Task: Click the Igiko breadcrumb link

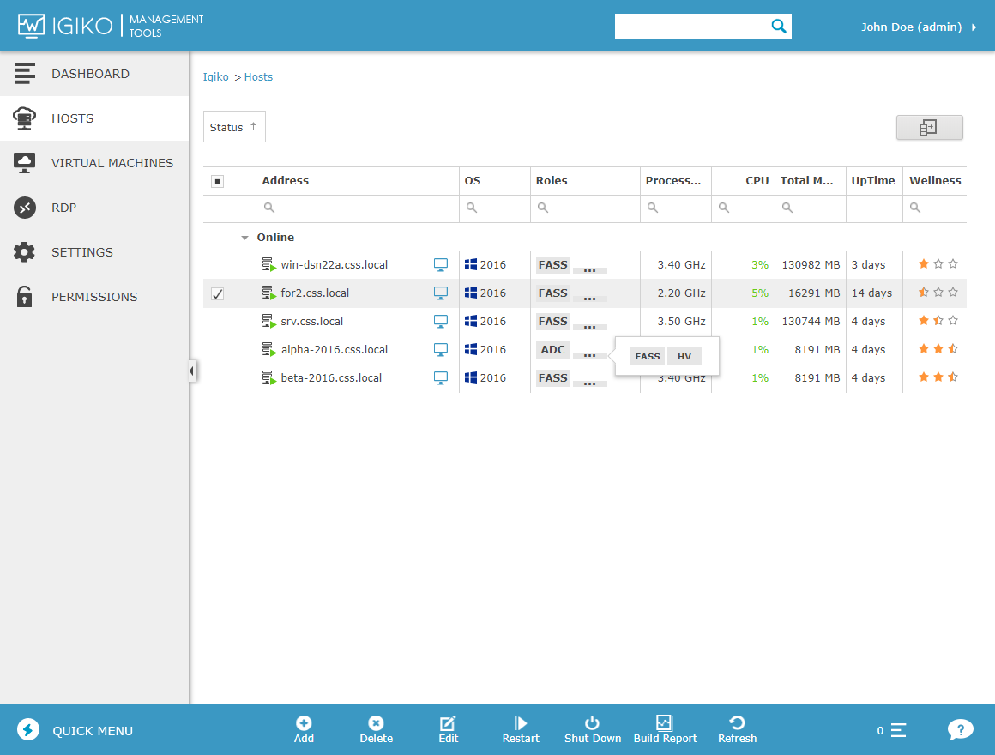Action: pos(215,77)
